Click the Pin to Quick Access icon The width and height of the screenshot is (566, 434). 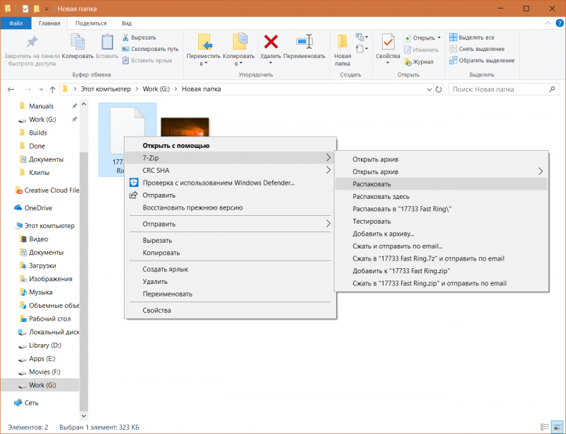[32, 42]
